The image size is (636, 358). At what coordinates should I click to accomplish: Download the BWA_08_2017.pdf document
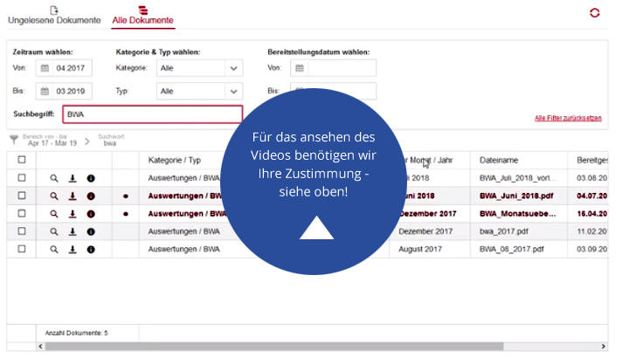pos(73,249)
